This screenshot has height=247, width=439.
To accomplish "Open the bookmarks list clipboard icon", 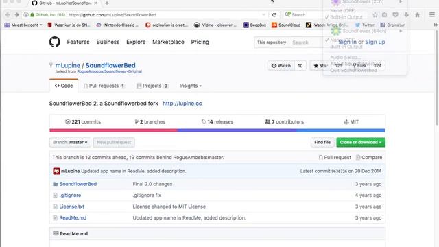I will 385,15.
